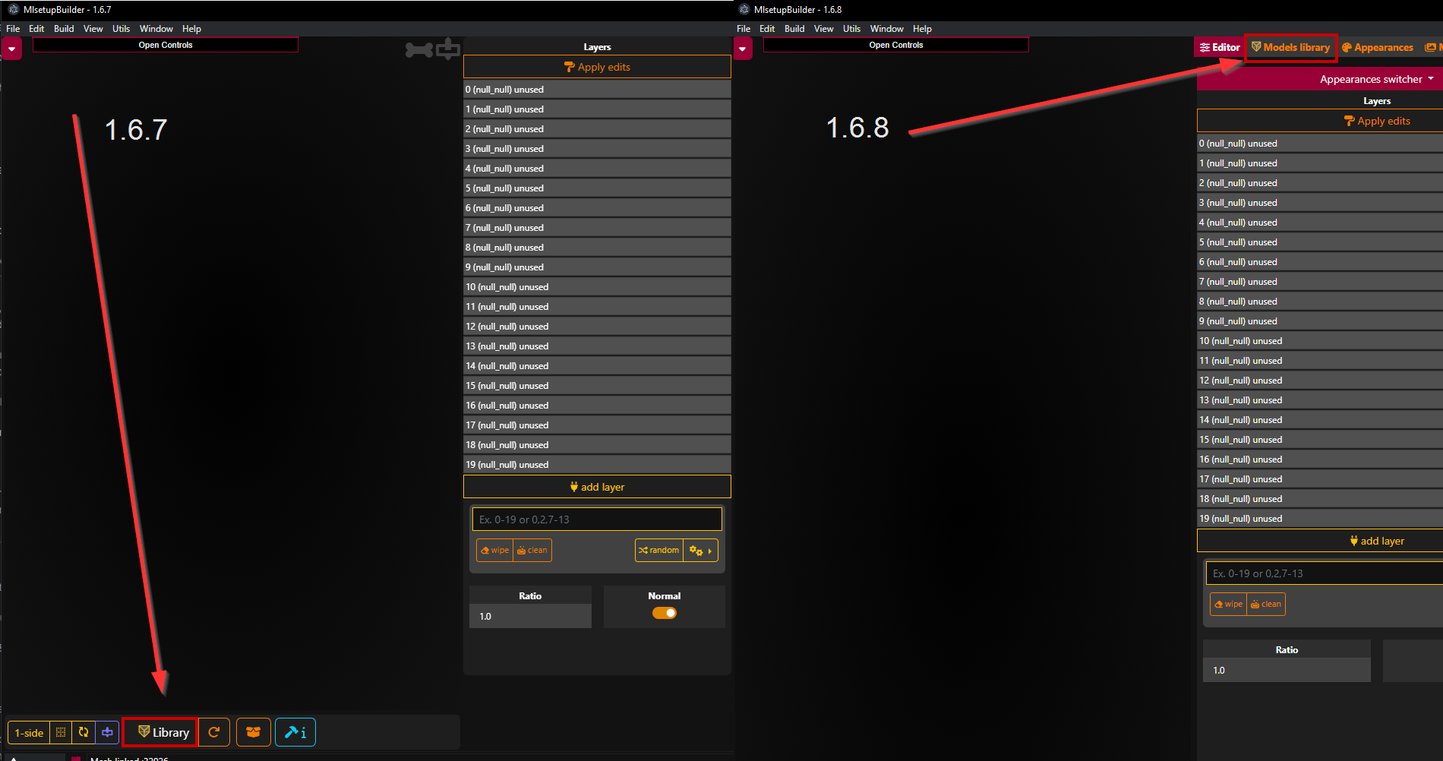Toggle the 1-side button
1443x761 pixels.
tap(29, 732)
